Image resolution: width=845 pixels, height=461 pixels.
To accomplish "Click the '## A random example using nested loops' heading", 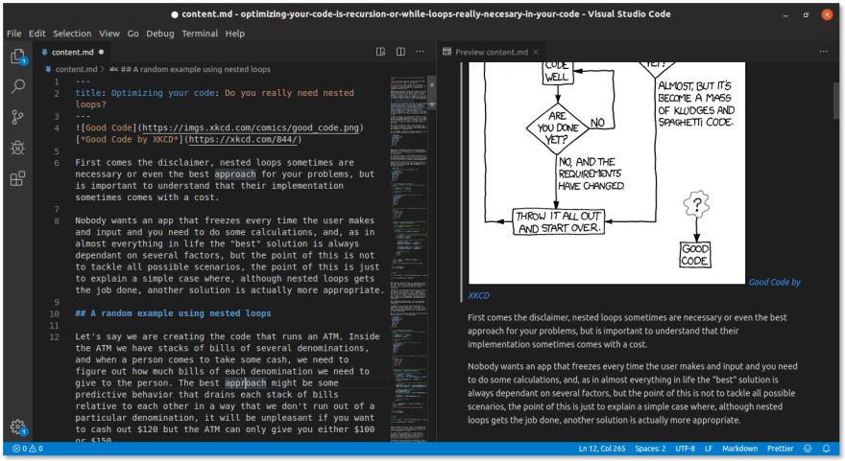I will [x=173, y=313].
